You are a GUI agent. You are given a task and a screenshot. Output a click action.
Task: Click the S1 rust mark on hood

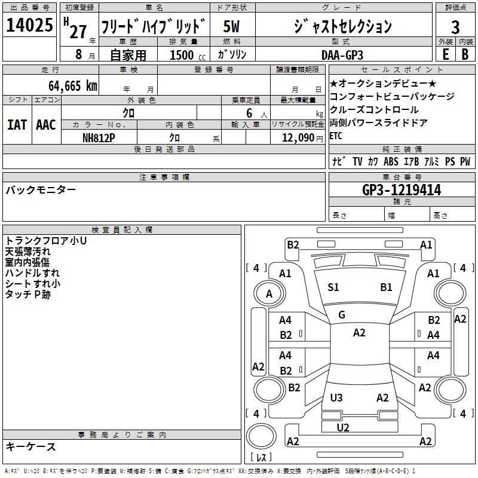tap(333, 287)
